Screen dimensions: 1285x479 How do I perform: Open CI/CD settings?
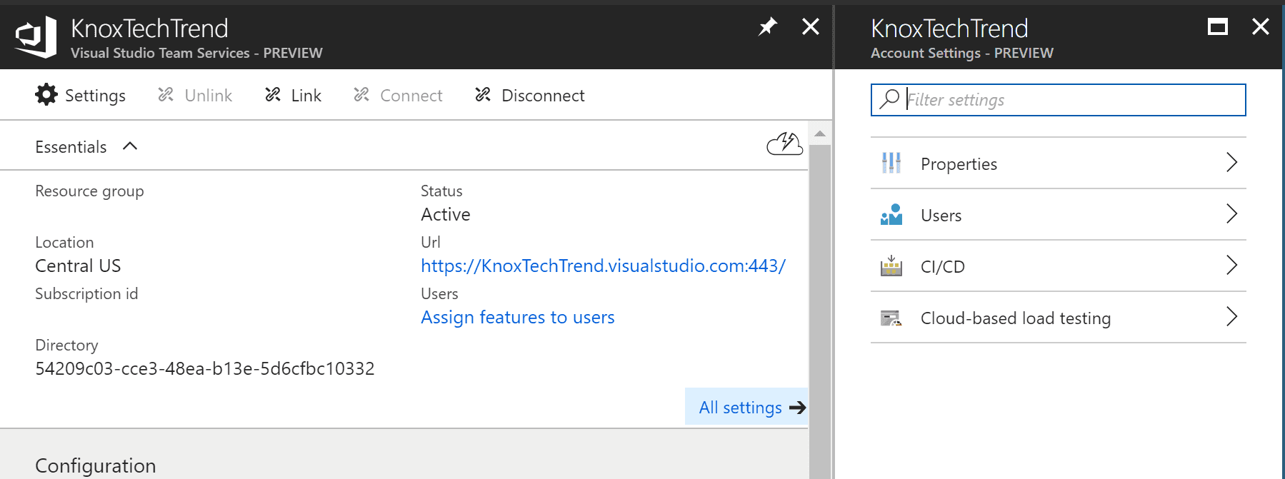click(1059, 266)
